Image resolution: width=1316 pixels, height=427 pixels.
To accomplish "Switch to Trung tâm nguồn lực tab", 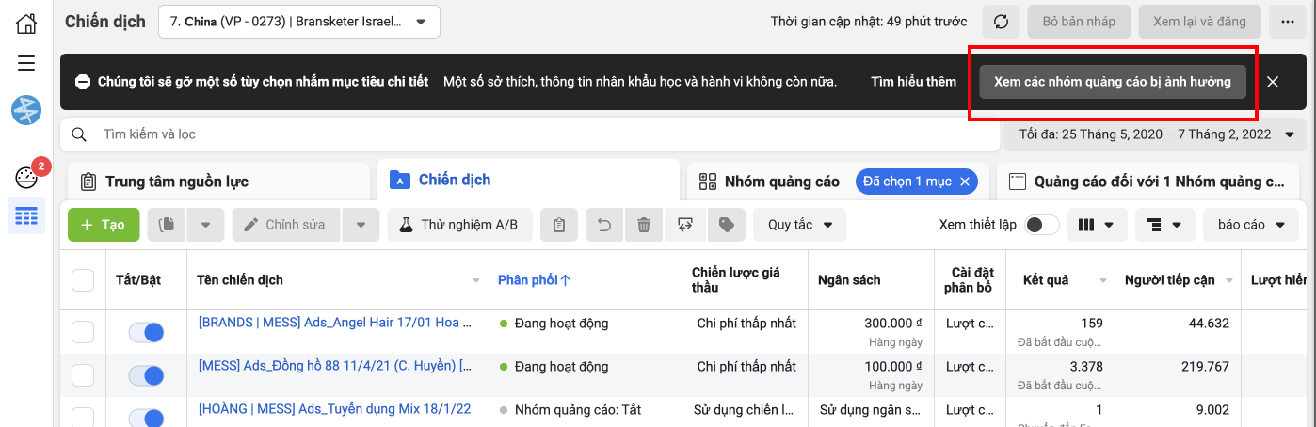I will pyautogui.click(x=218, y=182).
